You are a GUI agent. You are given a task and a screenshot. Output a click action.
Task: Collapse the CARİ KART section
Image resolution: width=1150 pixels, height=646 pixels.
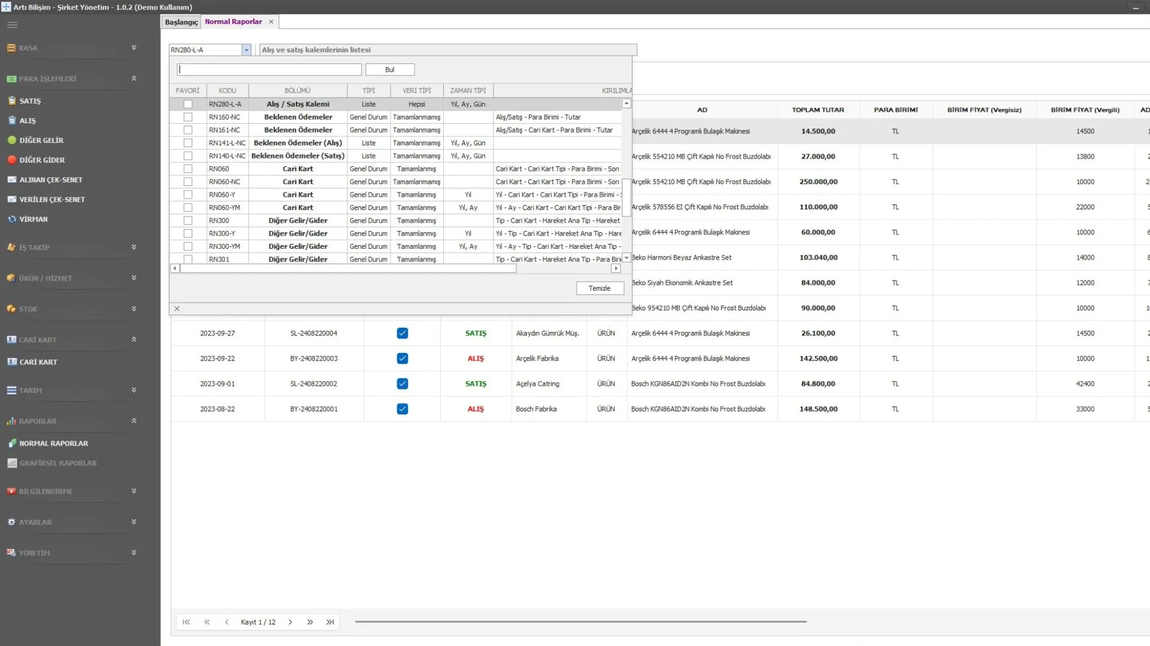(x=134, y=340)
